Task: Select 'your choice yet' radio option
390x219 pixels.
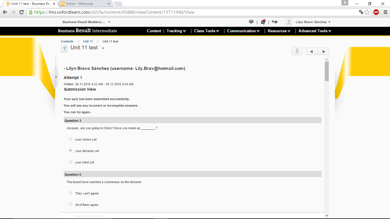Action: 71,139
